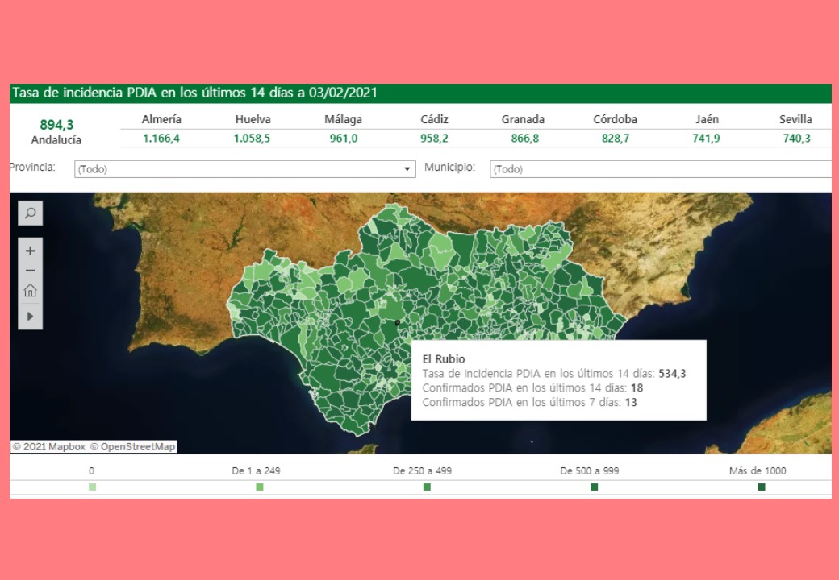
Task: Open the Municipio filter combo box
Action: 660,169
